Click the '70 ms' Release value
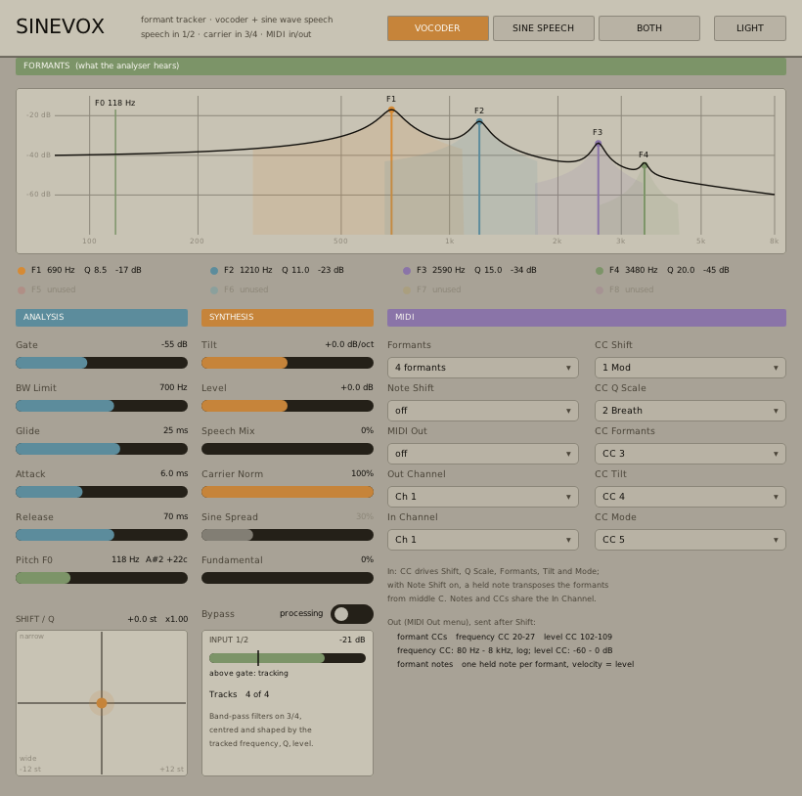802x796 pixels. (x=175, y=516)
